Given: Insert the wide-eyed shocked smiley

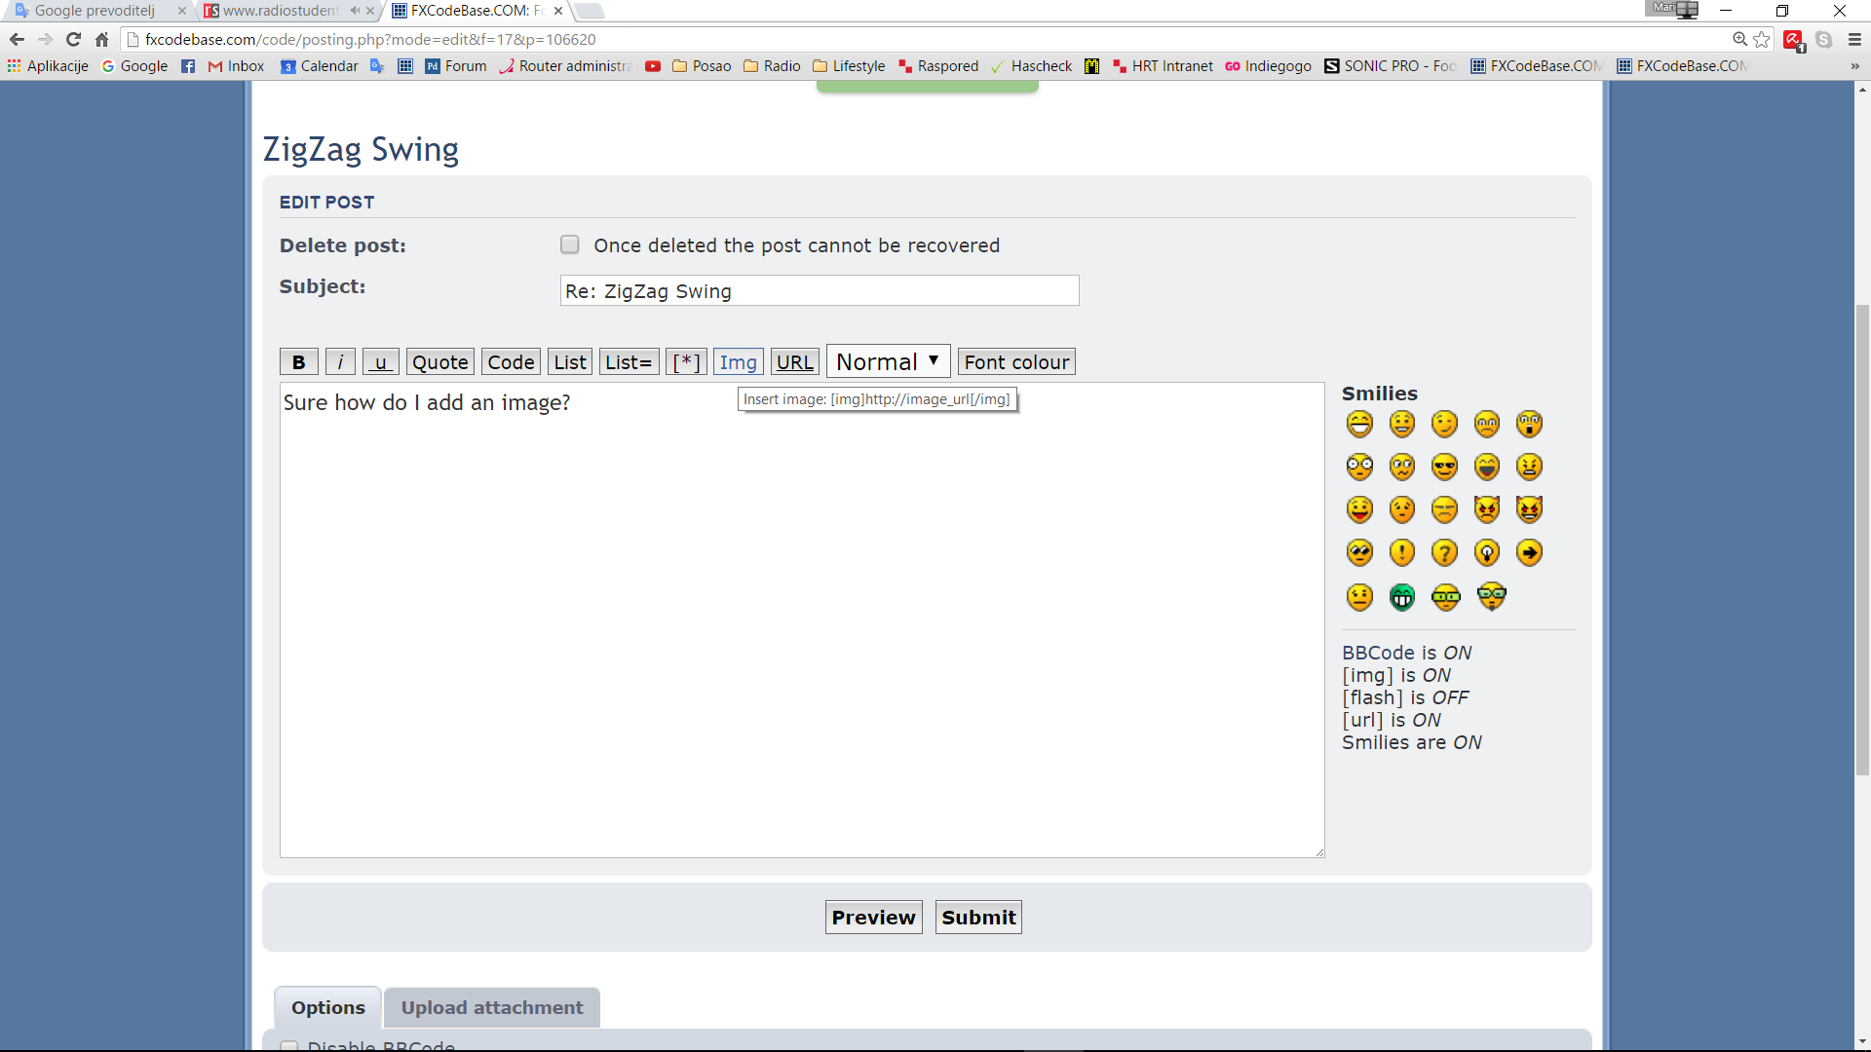Looking at the screenshot, I should point(1359,467).
